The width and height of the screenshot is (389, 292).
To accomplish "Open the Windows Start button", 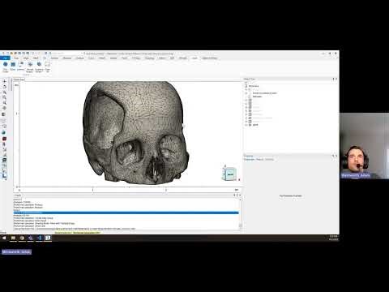I will (x=4, y=238).
